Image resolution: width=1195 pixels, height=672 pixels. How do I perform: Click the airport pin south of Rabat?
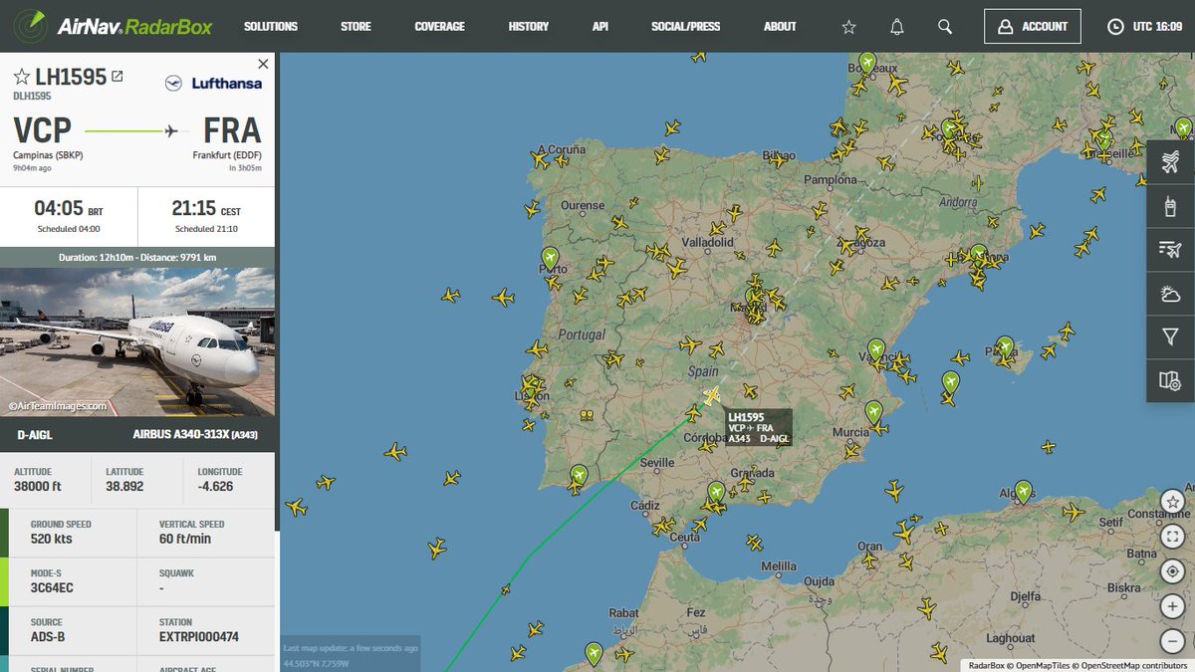[594, 654]
